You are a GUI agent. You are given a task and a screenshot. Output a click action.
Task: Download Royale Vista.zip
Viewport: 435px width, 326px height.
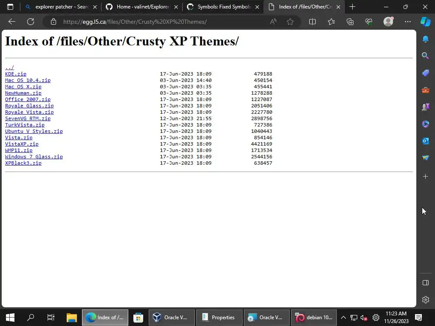coord(29,112)
